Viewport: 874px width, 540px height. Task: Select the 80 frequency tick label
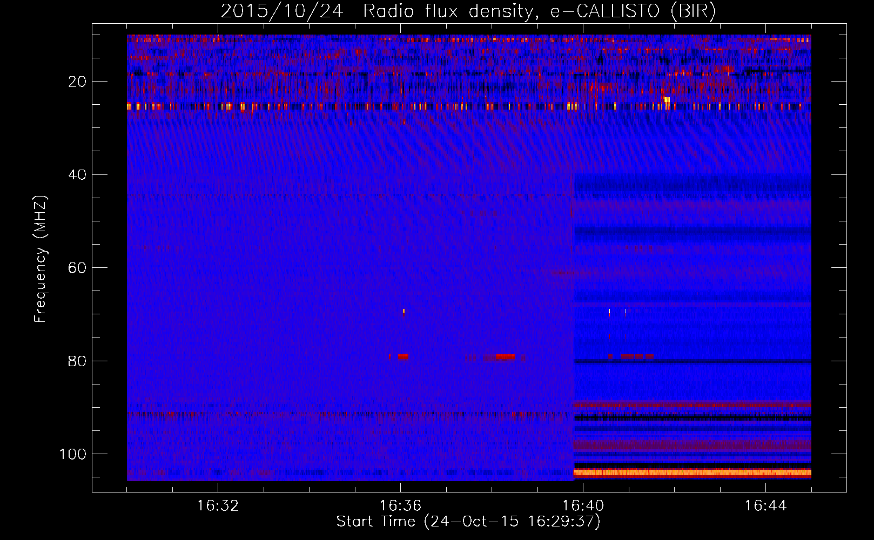point(77,361)
